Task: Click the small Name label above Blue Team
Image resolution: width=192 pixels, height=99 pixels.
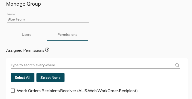Action: coord(11,14)
